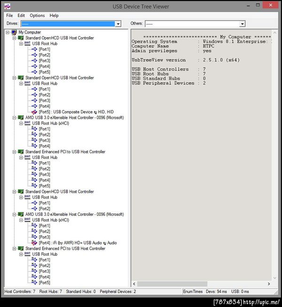This screenshot has width=282, height=307.
Task: Click the USB icon of Port1 in the topmost hub
Action: coord(34,49)
